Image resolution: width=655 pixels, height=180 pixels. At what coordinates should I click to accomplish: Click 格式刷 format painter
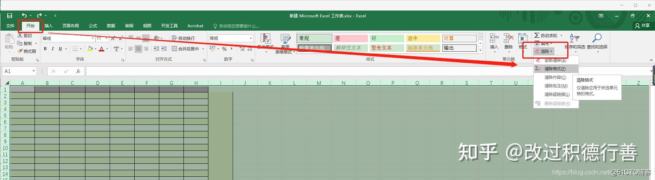pos(27,51)
